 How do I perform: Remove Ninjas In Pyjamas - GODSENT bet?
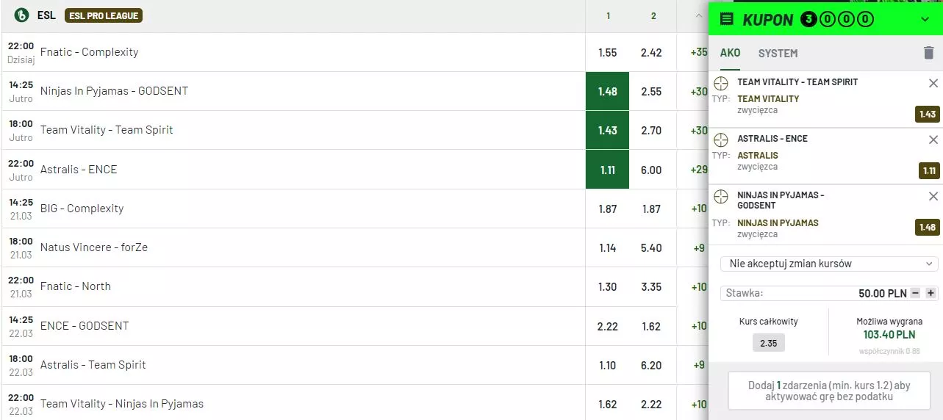tap(933, 197)
